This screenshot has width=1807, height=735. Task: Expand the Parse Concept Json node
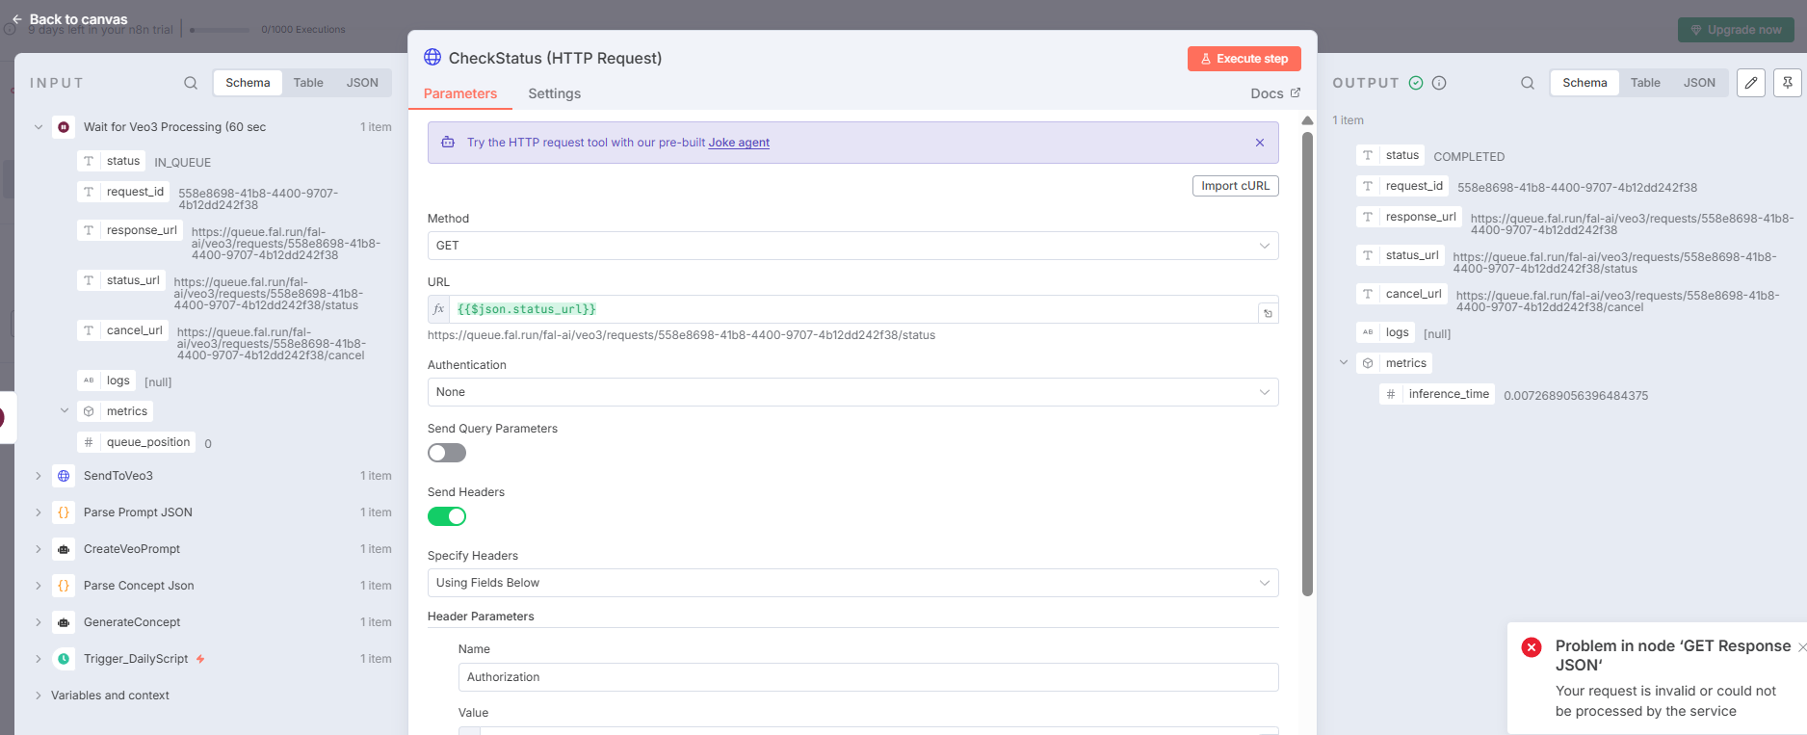tap(39, 586)
